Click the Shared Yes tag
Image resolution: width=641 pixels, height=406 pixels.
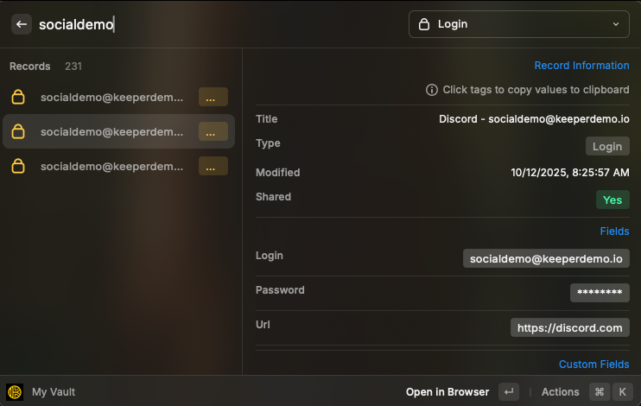pos(612,200)
